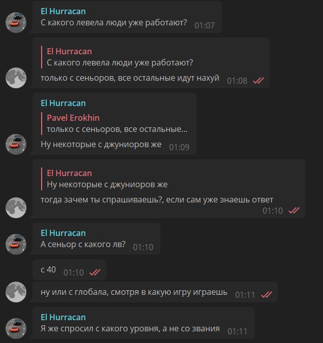Click the read checkmarks beside 'с 40'
The width and height of the screenshot is (323, 343).
tap(95, 272)
